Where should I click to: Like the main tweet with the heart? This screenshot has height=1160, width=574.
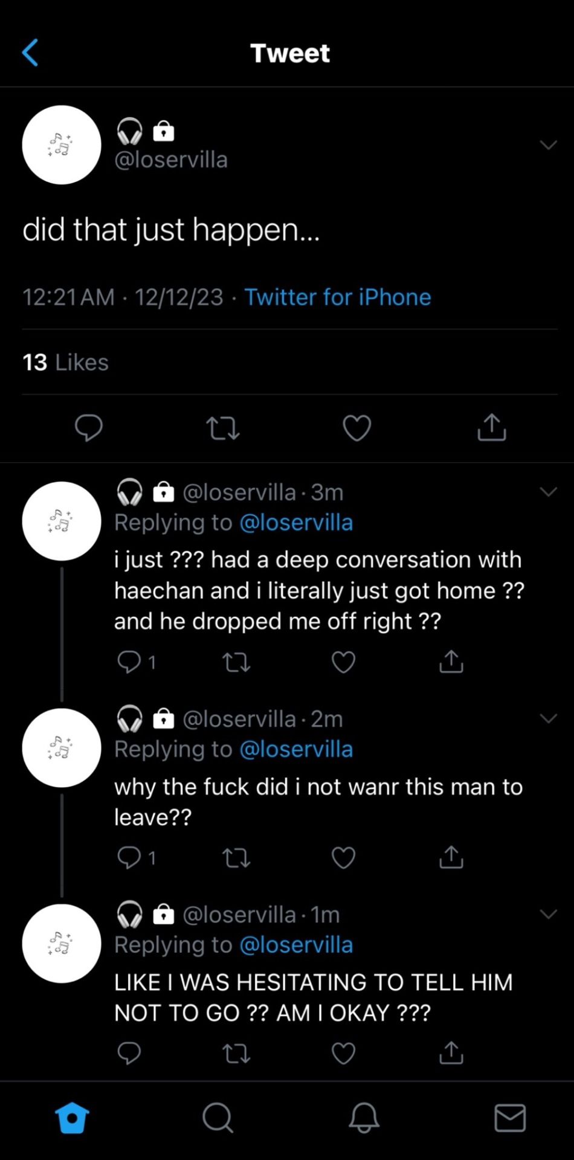tap(357, 428)
